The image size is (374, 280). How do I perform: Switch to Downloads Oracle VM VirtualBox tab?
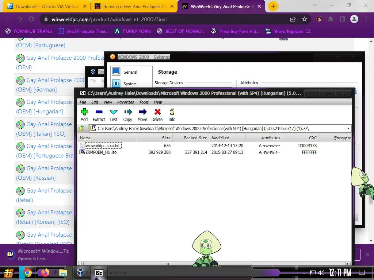point(47,7)
